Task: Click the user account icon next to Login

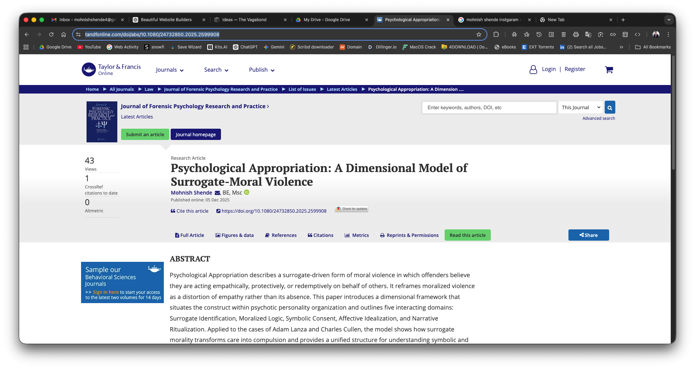Action: [533, 69]
